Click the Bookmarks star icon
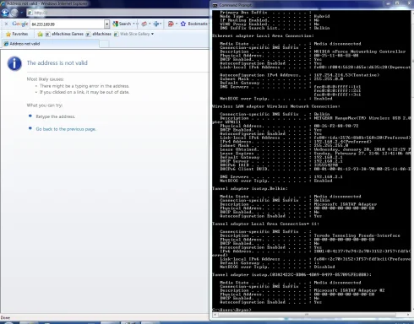 pos(183,24)
